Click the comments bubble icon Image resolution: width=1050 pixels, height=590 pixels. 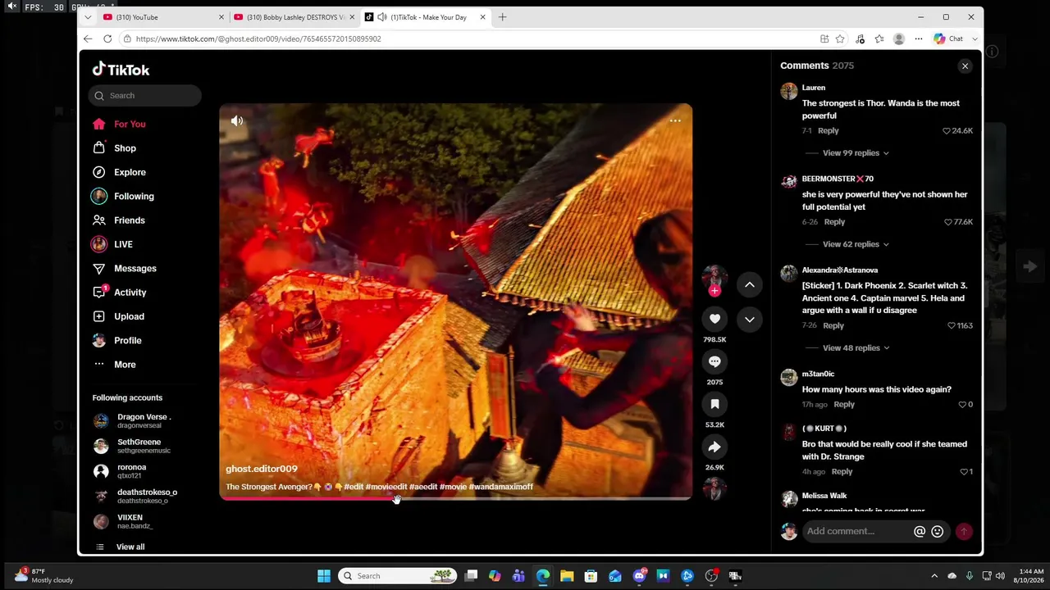(x=714, y=361)
